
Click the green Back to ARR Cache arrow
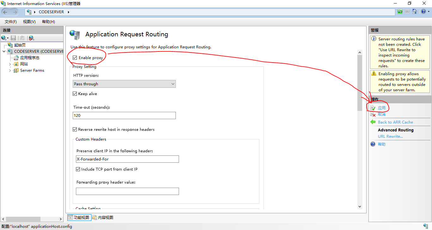pos(373,122)
